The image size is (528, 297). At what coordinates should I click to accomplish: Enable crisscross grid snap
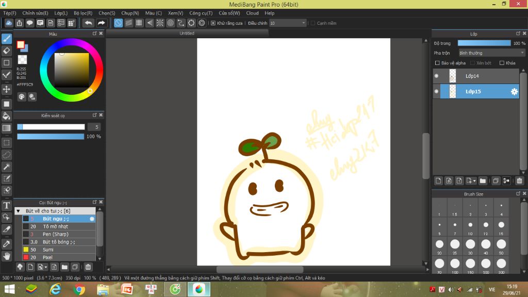pos(139,23)
